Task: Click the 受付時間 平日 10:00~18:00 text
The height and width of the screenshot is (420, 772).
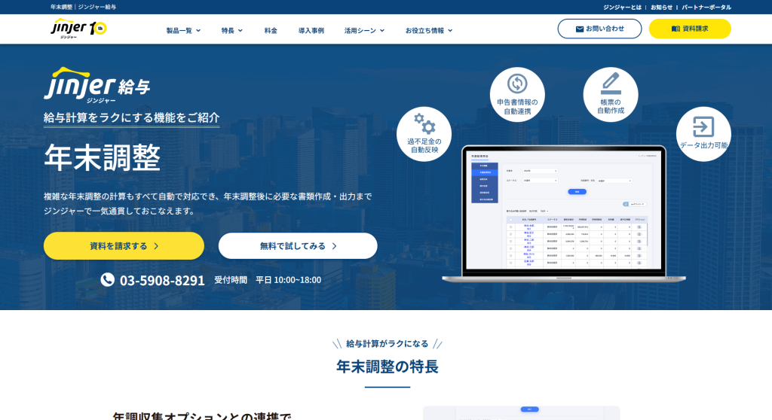Action: pos(268,280)
